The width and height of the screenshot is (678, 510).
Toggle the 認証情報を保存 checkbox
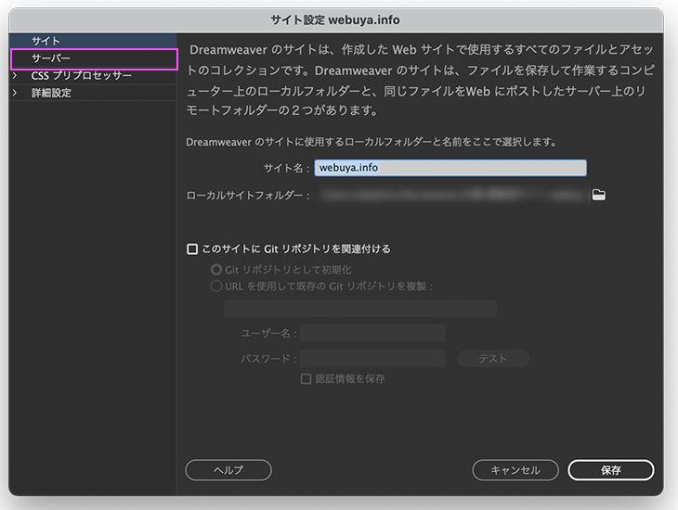tap(306, 379)
